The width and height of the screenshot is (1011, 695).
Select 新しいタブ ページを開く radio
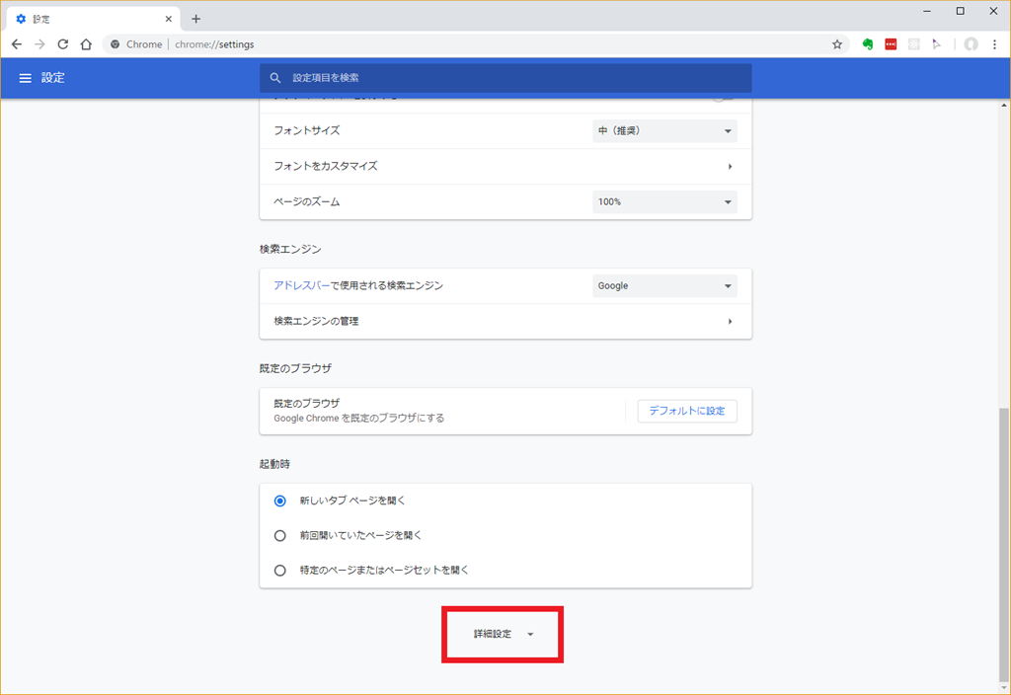point(279,501)
